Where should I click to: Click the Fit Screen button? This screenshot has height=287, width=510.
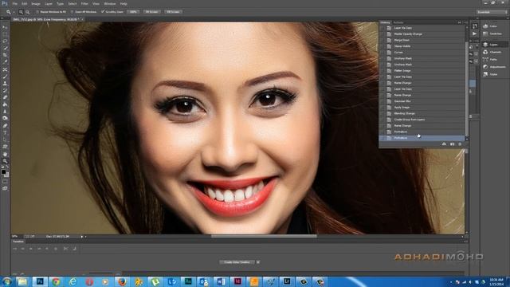151,12
